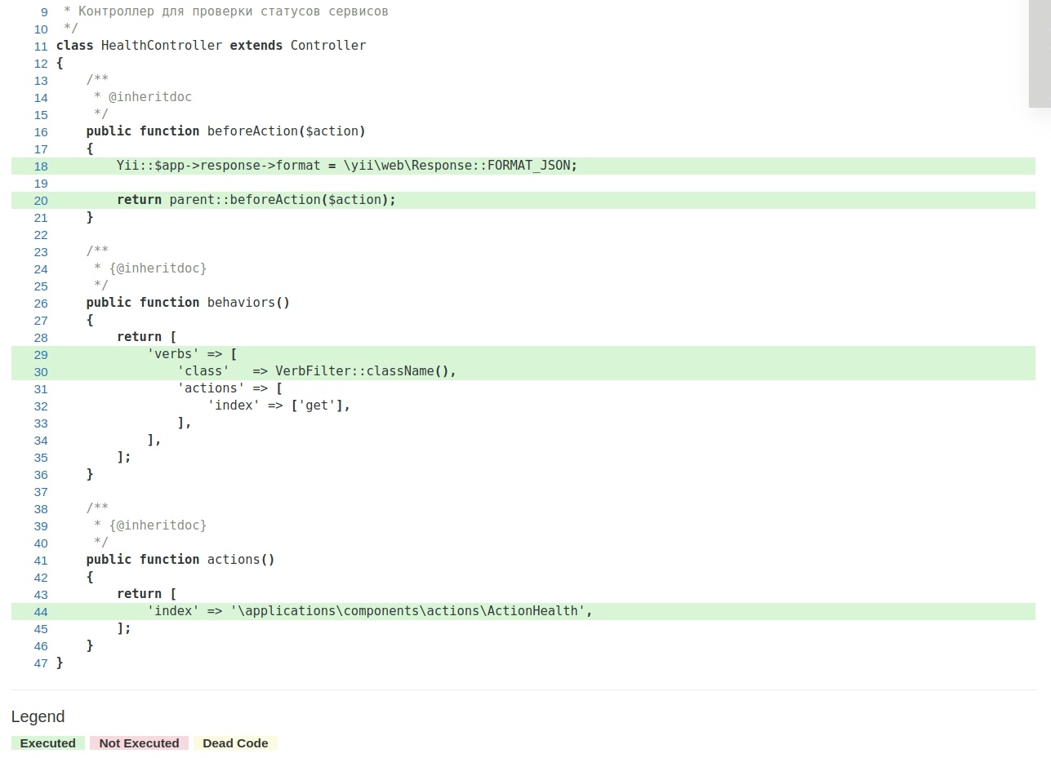Image resolution: width=1051 pixels, height=758 pixels.
Task: Click the ActionHealth class path line
Action: coord(523,612)
